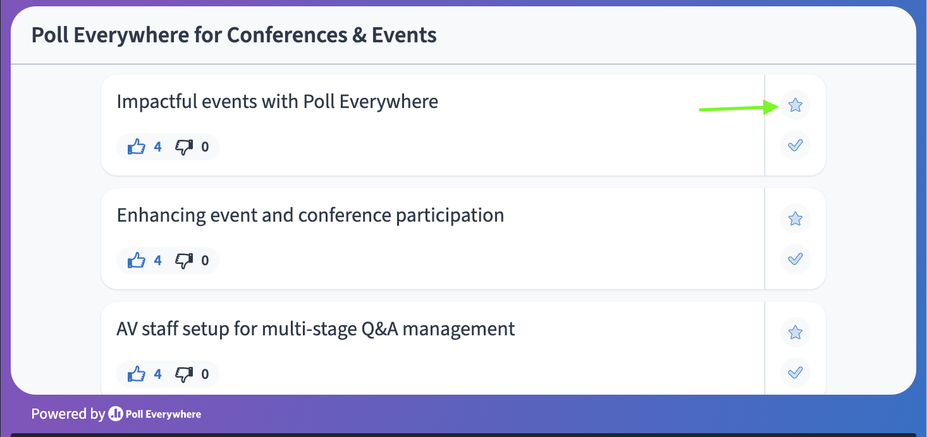Upvote 'Impactful events with Poll Everywhere' using thumbs up
Image resolution: width=927 pixels, height=437 pixels.
click(x=137, y=147)
